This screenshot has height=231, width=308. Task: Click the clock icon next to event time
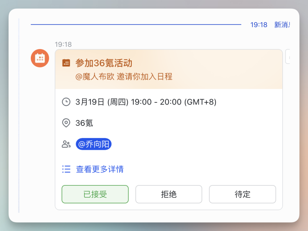[66, 102]
